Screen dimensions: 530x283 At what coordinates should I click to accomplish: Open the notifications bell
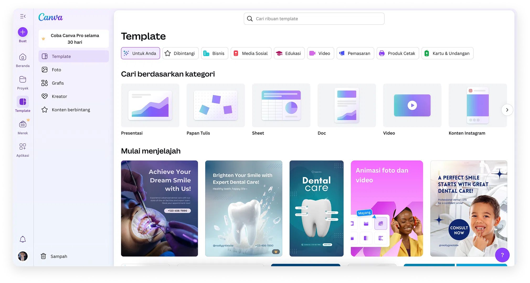(x=23, y=239)
